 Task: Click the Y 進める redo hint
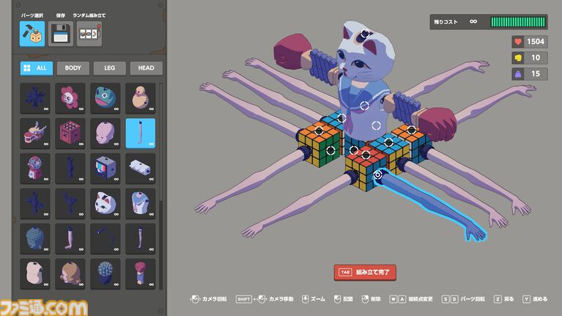point(535,299)
